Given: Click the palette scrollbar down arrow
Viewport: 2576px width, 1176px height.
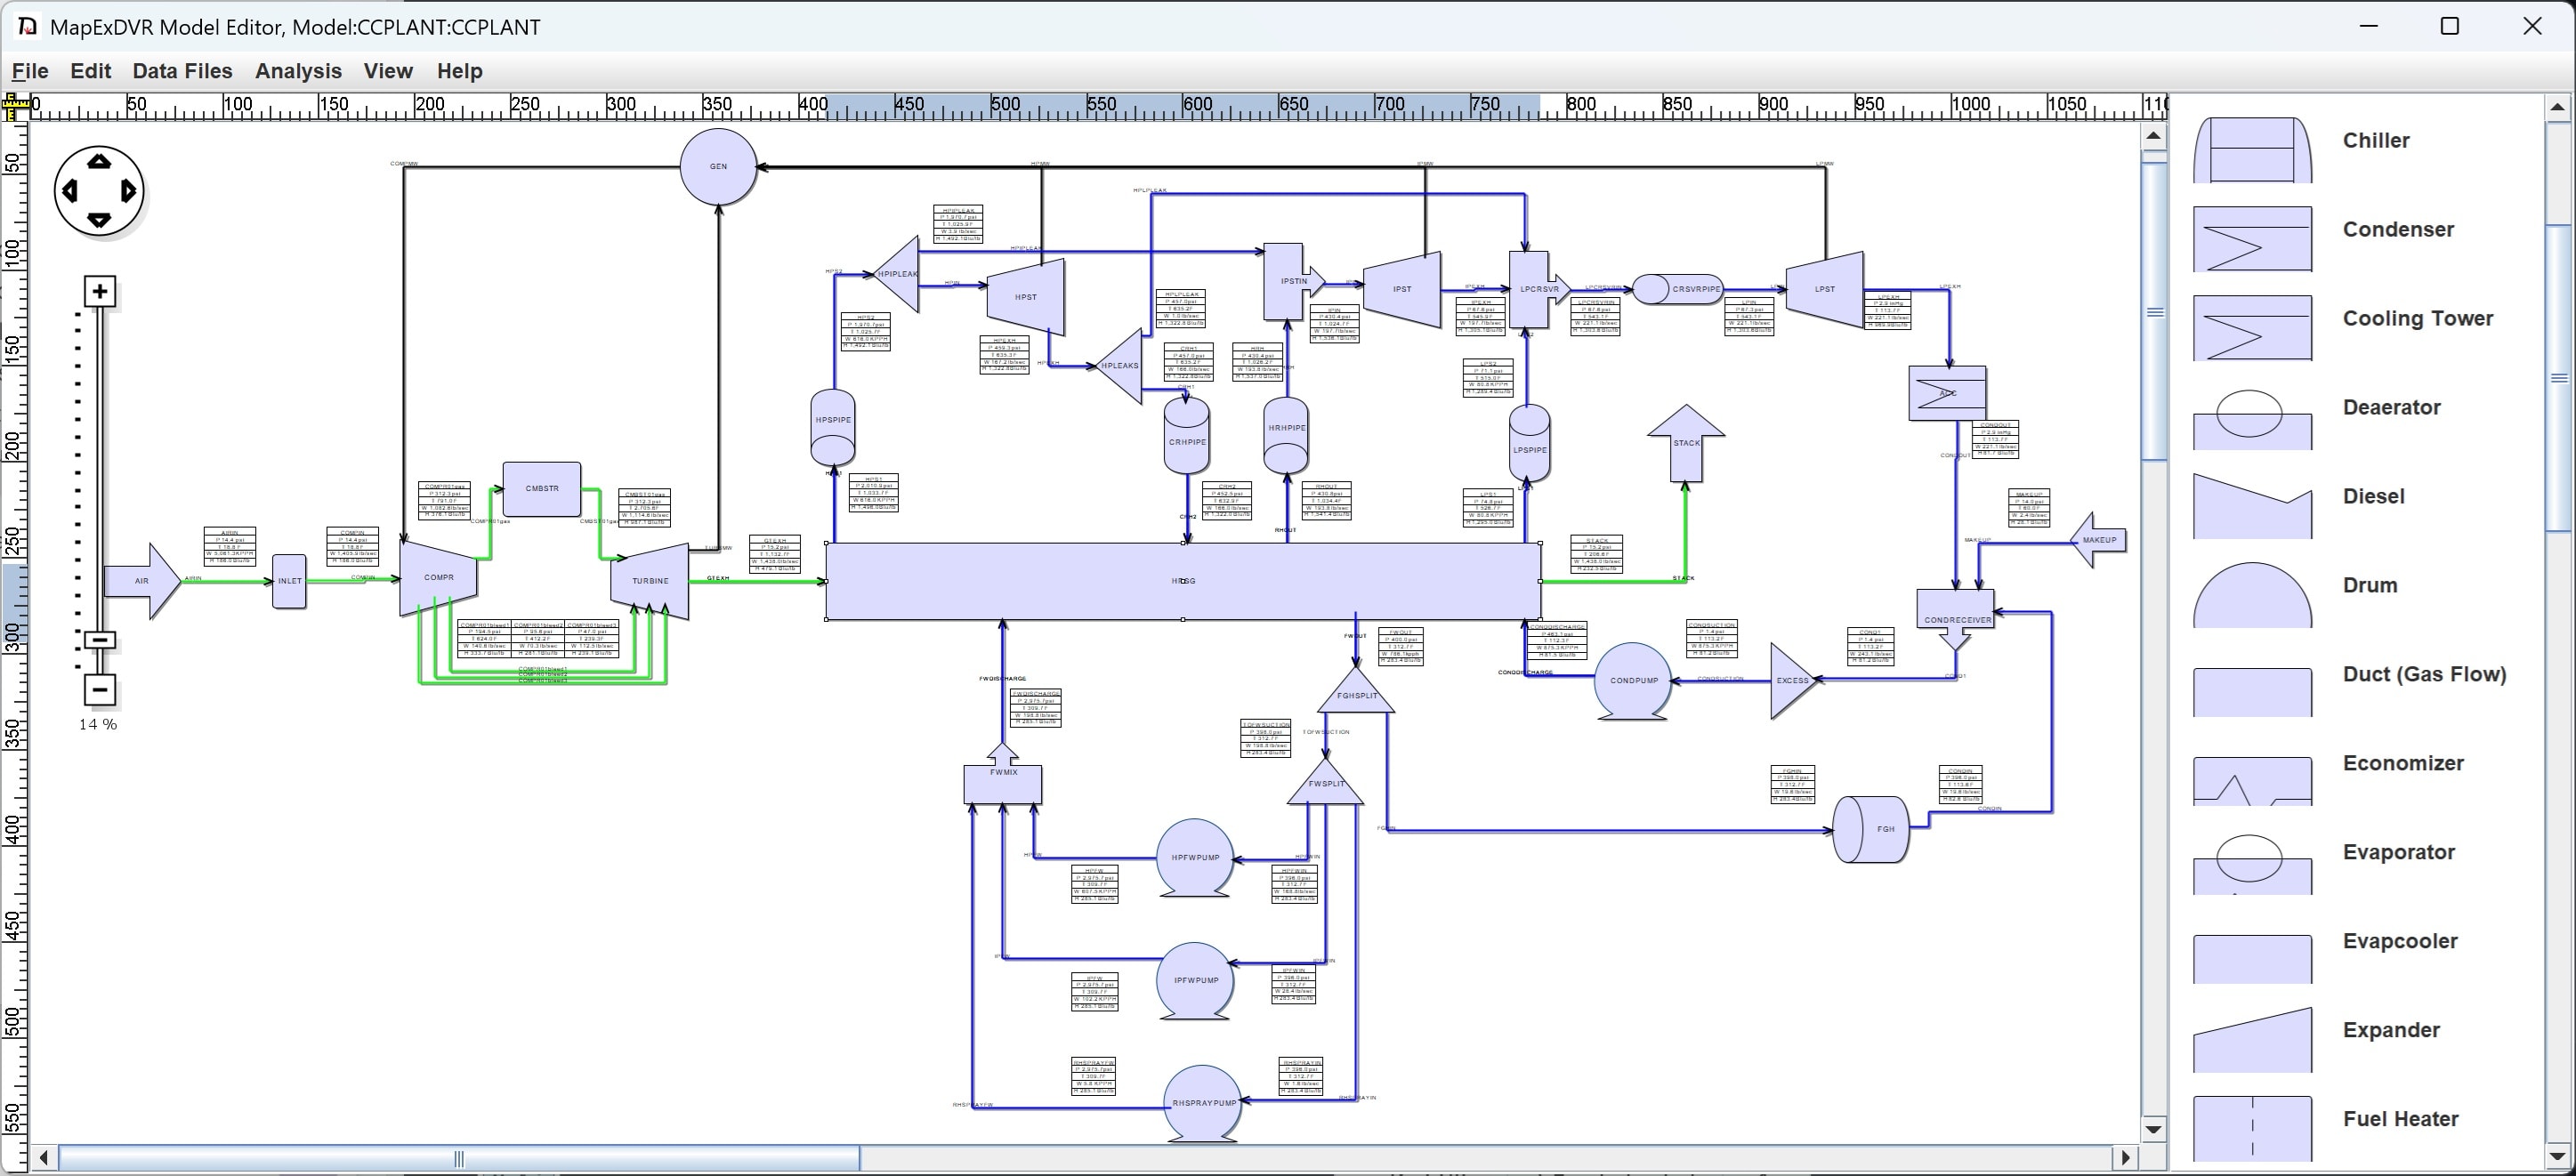Looking at the screenshot, I should [x=2558, y=1155].
